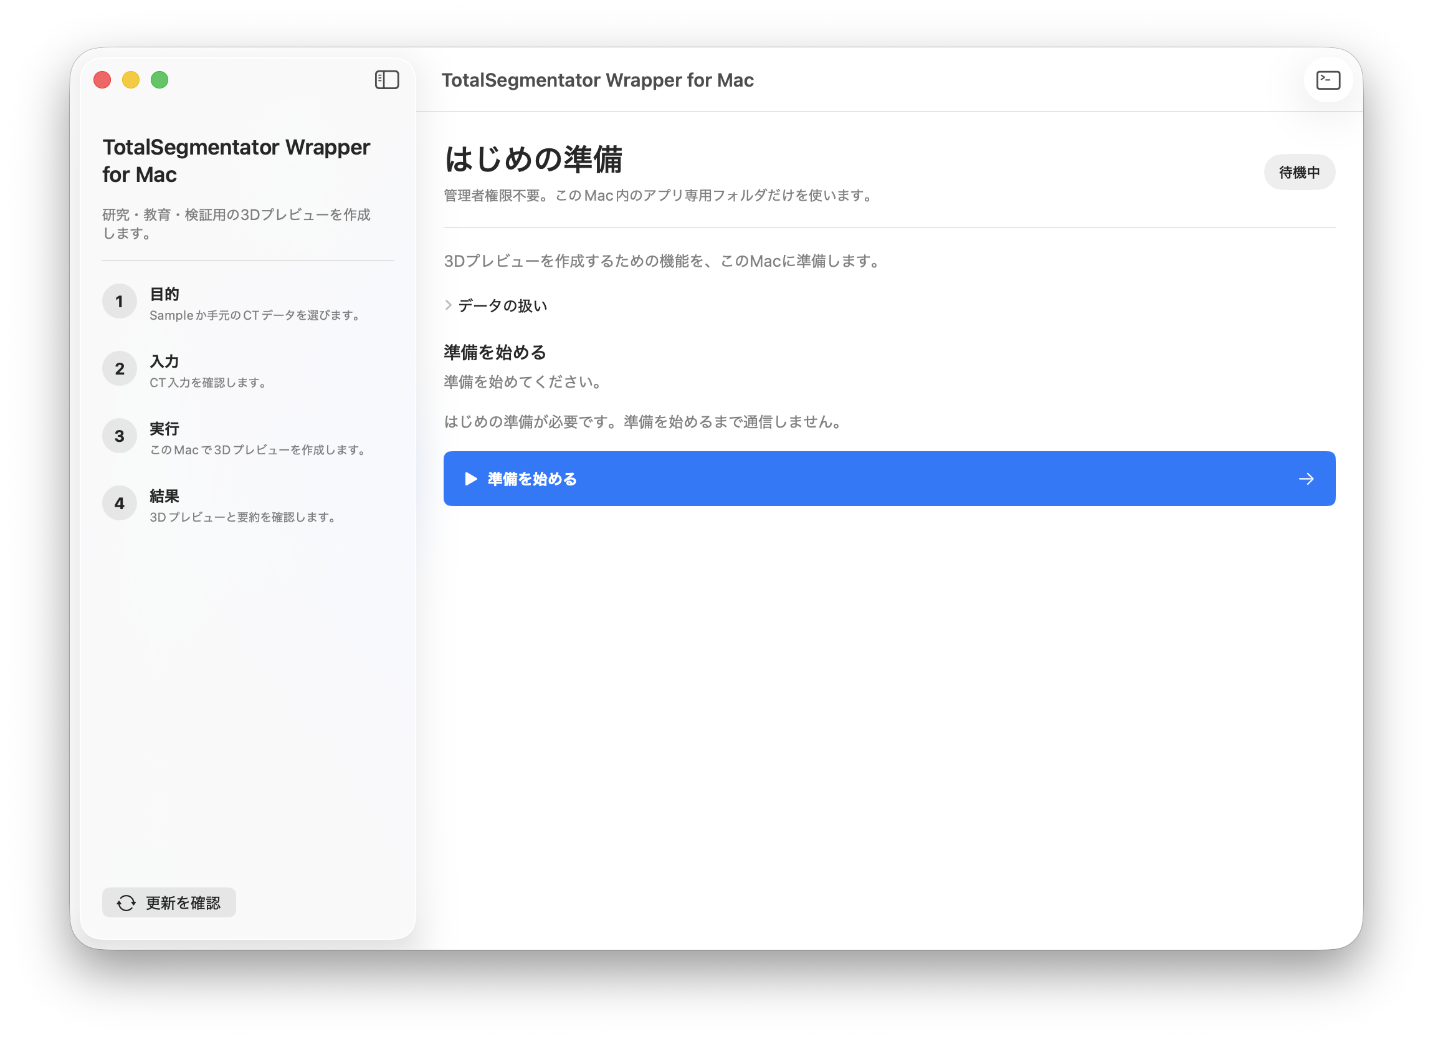Click the window title TotalSegmentator Wrapper for Mac
The width and height of the screenshot is (1433, 1042).
pyautogui.click(x=597, y=80)
